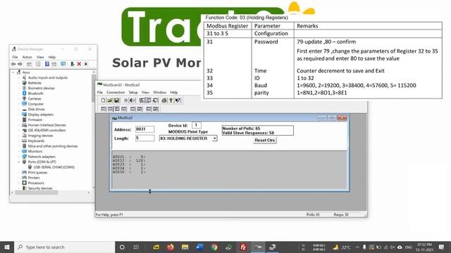Show hidden system tray icons

(x=357, y=247)
